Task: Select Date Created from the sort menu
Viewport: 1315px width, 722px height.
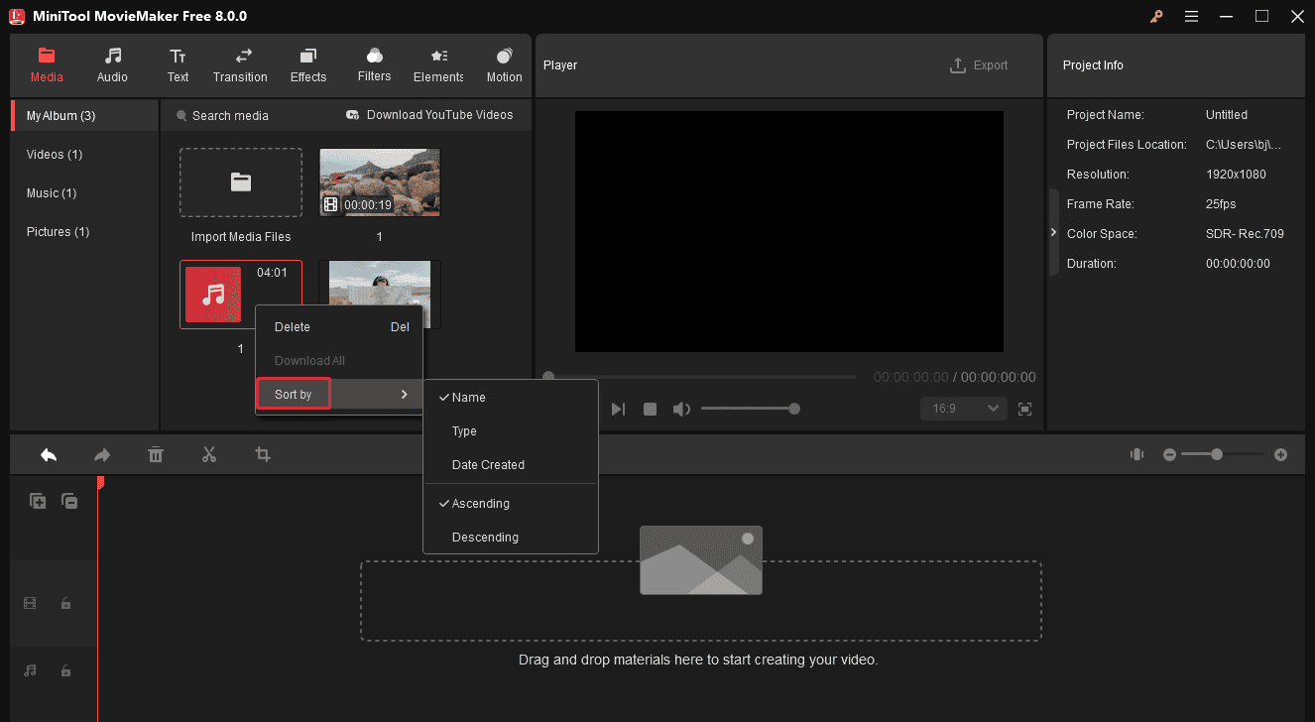Action: point(488,464)
